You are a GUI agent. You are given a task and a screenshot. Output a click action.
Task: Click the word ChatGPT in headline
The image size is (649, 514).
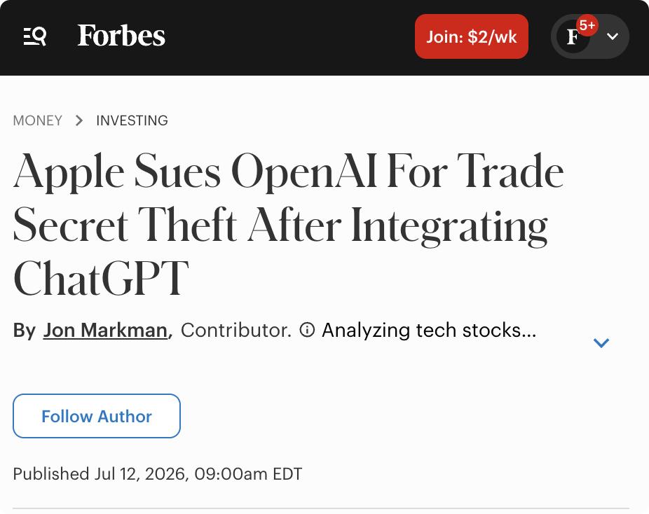pyautogui.click(x=101, y=278)
